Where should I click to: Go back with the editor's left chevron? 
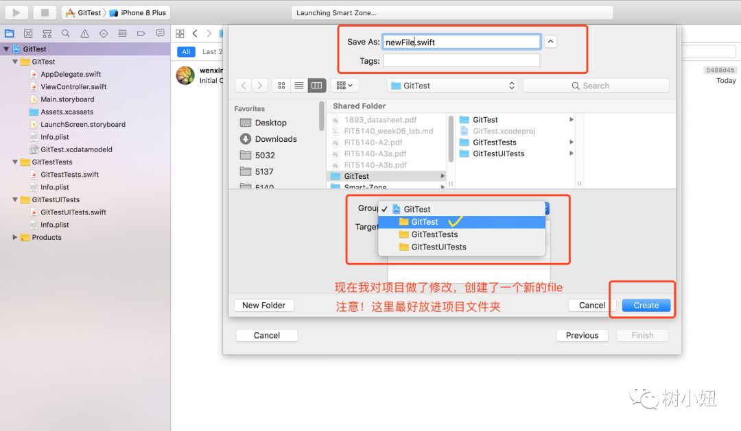(195, 34)
